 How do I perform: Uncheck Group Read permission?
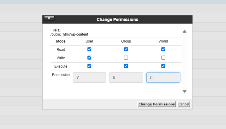tap(126, 49)
